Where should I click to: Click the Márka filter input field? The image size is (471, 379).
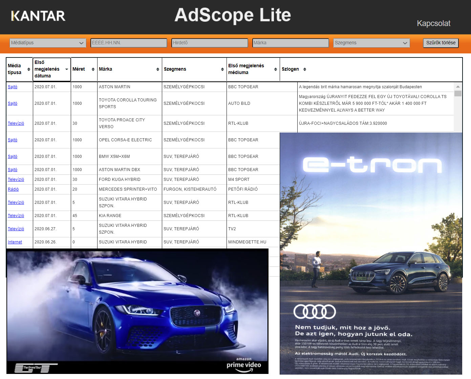(291, 43)
